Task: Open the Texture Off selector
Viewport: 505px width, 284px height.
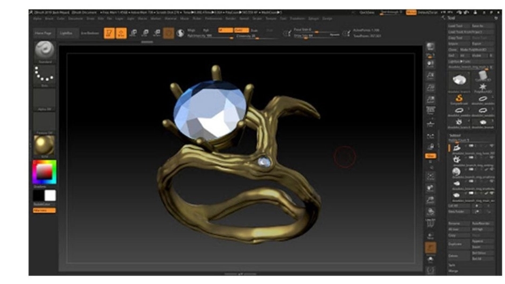Action: click(45, 122)
